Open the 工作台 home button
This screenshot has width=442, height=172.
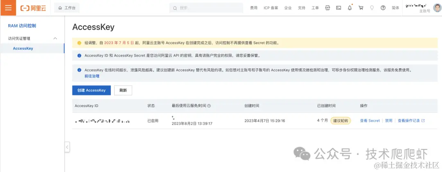(x=67, y=8)
